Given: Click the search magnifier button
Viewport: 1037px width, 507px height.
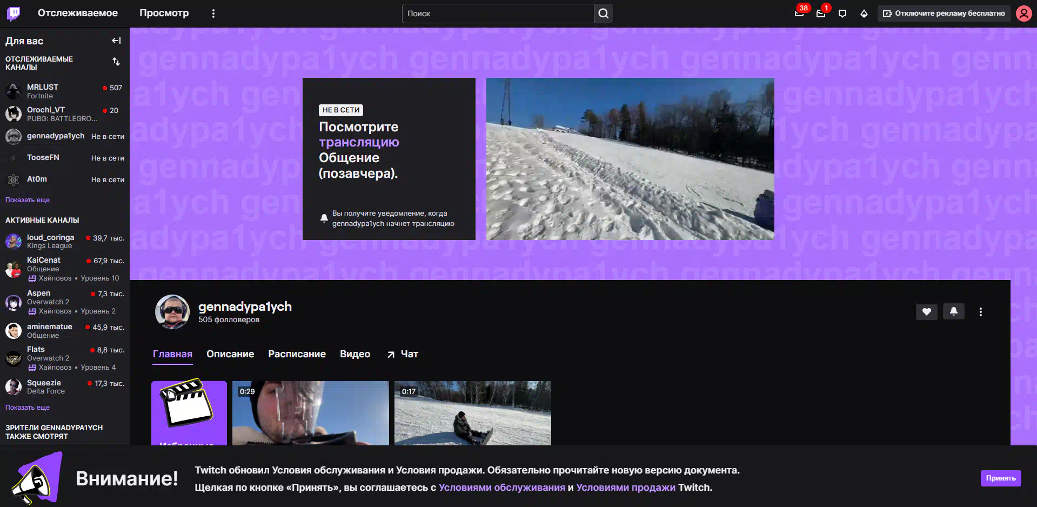Looking at the screenshot, I should coord(604,14).
